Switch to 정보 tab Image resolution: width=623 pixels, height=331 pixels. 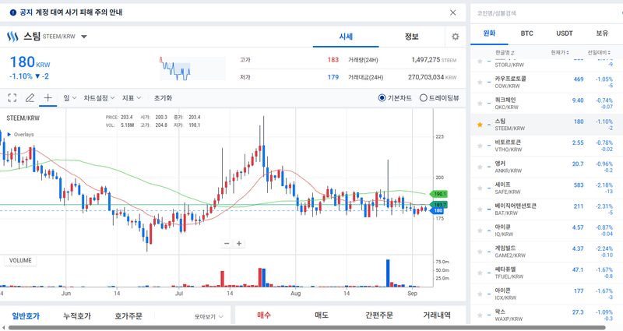tap(412, 37)
